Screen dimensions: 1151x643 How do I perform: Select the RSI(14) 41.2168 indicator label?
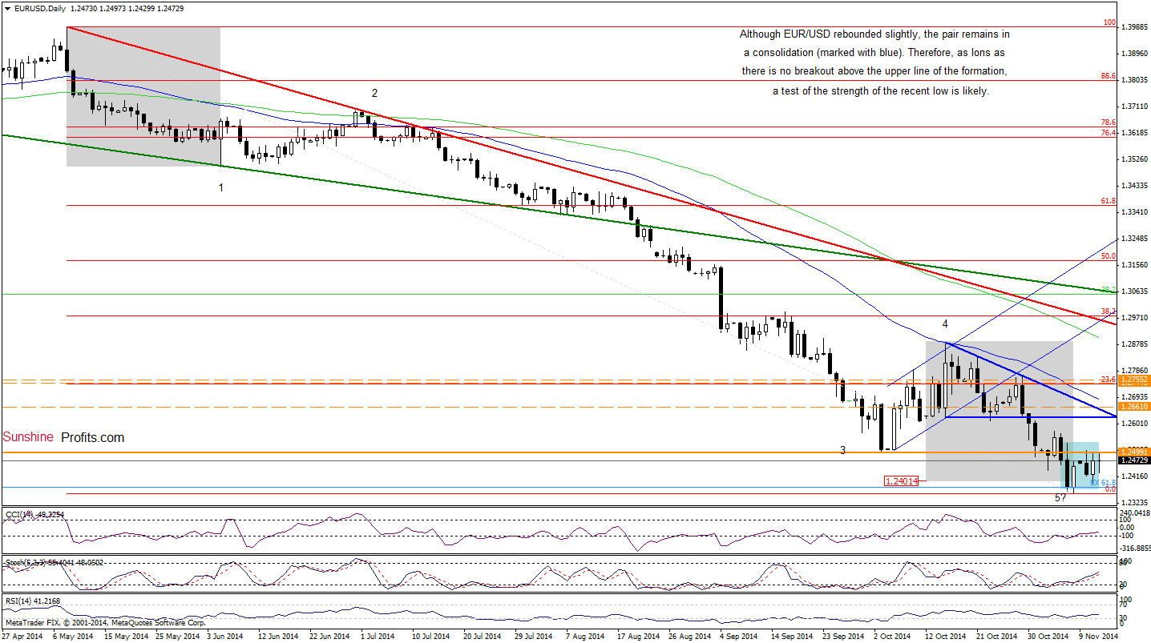pyautogui.click(x=32, y=600)
